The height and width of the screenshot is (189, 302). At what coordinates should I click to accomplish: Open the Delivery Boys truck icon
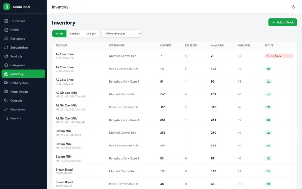pos(6,83)
